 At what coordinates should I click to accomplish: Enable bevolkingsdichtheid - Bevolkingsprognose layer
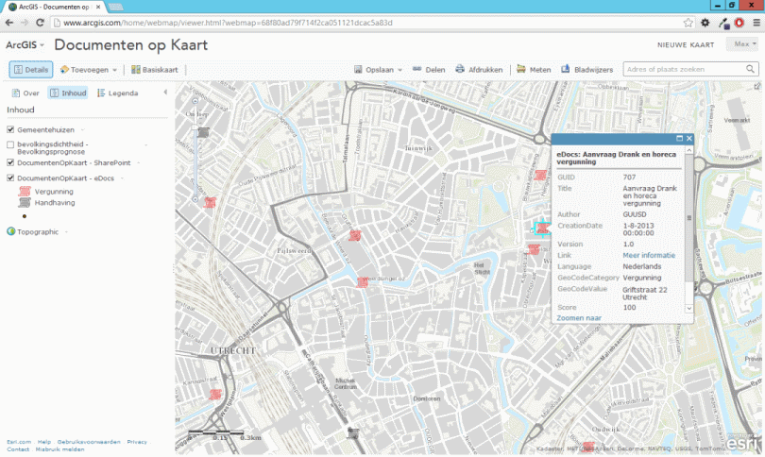(10, 144)
